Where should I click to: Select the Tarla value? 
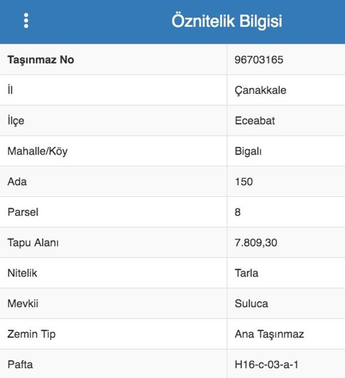pyautogui.click(x=247, y=273)
